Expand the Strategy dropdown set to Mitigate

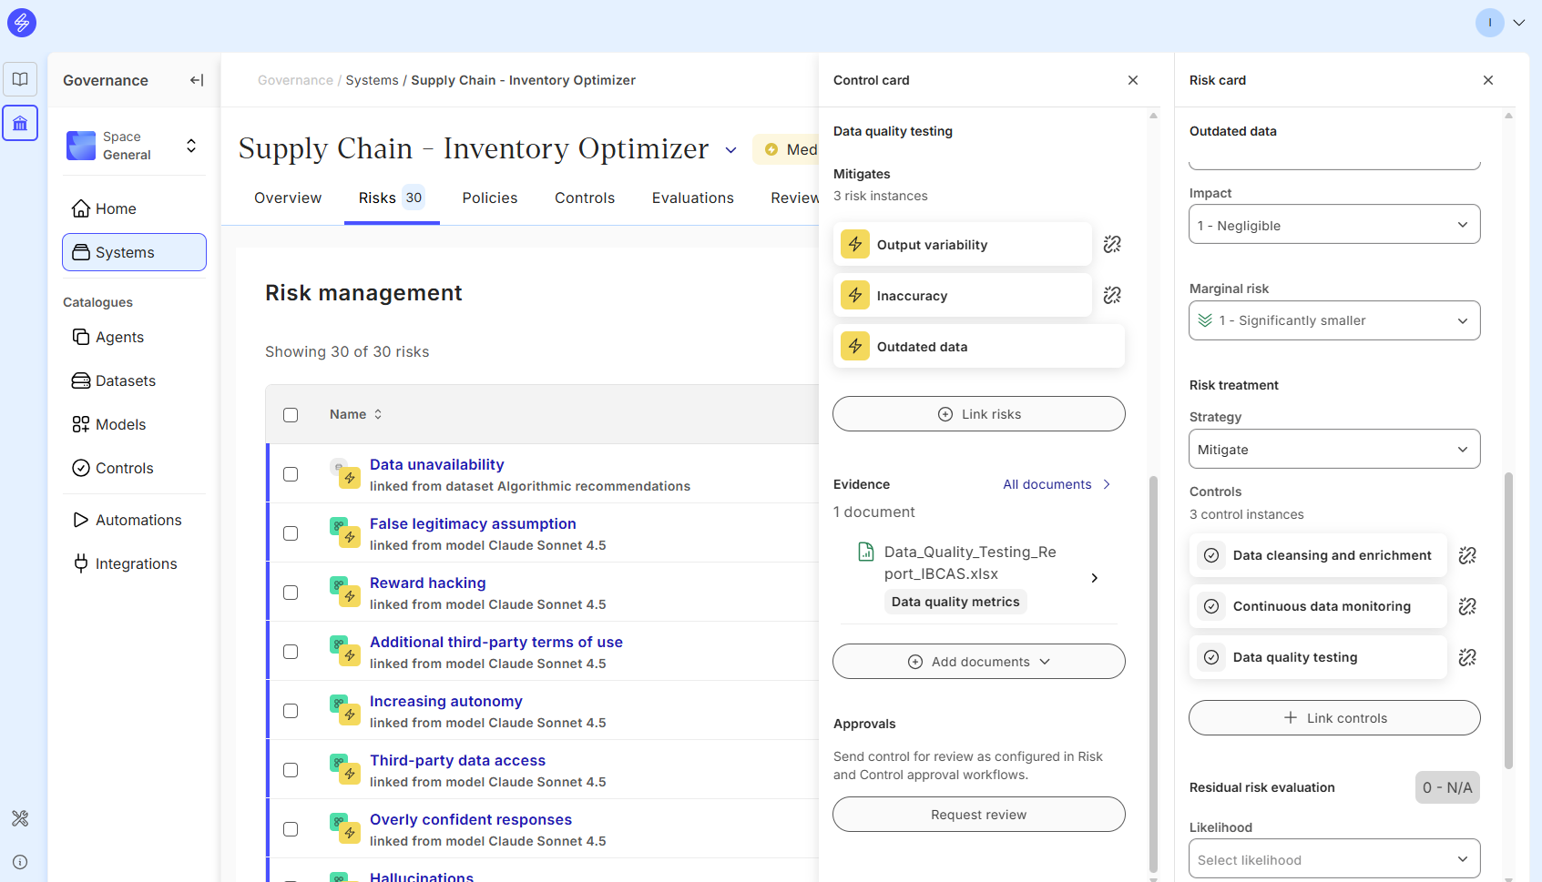click(x=1333, y=450)
